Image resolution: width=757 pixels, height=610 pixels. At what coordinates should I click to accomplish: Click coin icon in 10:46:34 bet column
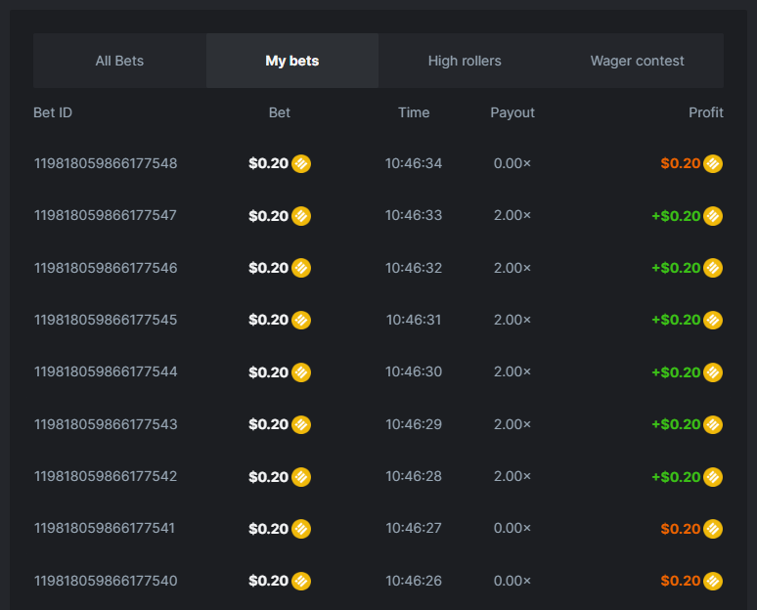pos(301,163)
